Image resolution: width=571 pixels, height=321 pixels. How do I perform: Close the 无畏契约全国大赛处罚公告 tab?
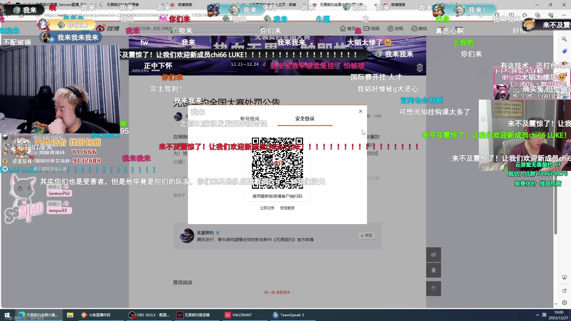(375, 5)
